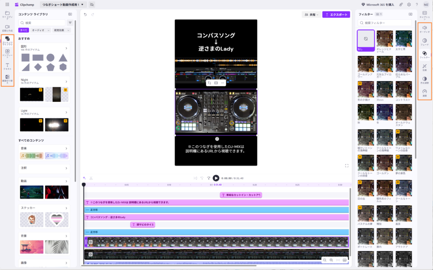The height and width of the screenshot is (270, 433).
Task: Open the 色を調整 (Adjust colors) panel
Action: pyautogui.click(x=425, y=80)
